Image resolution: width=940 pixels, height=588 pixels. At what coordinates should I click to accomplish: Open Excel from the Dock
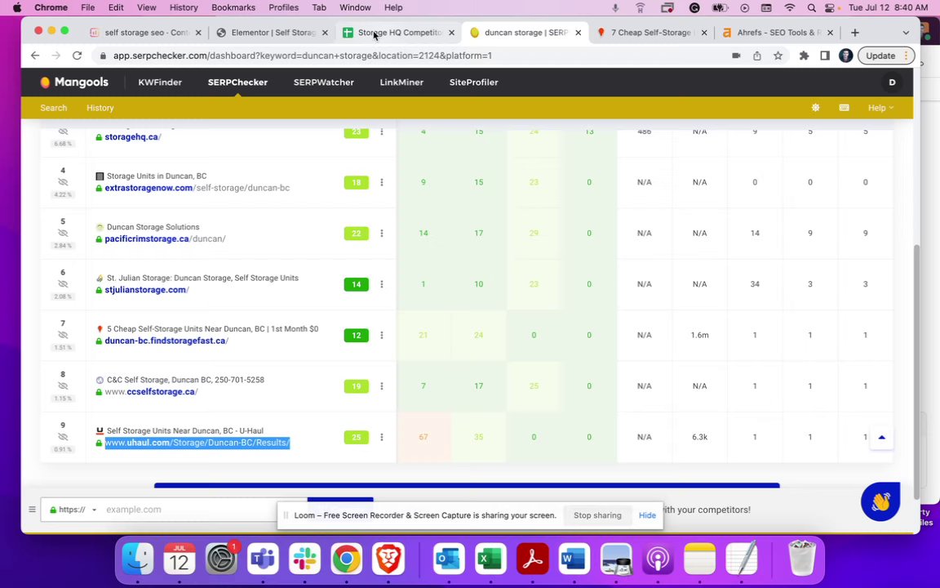(490, 560)
